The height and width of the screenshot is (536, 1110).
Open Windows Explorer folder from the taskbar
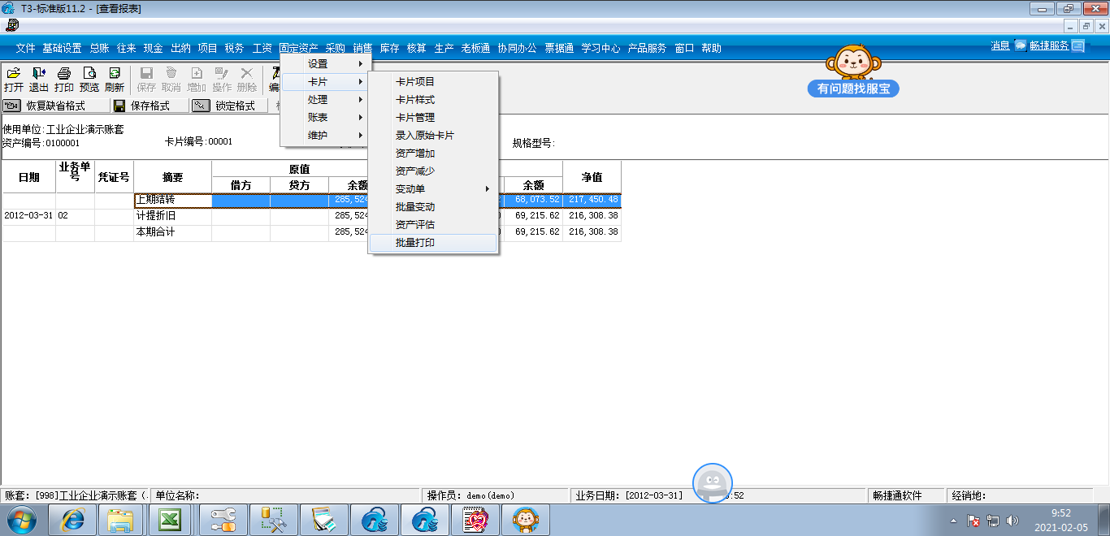[x=120, y=520]
